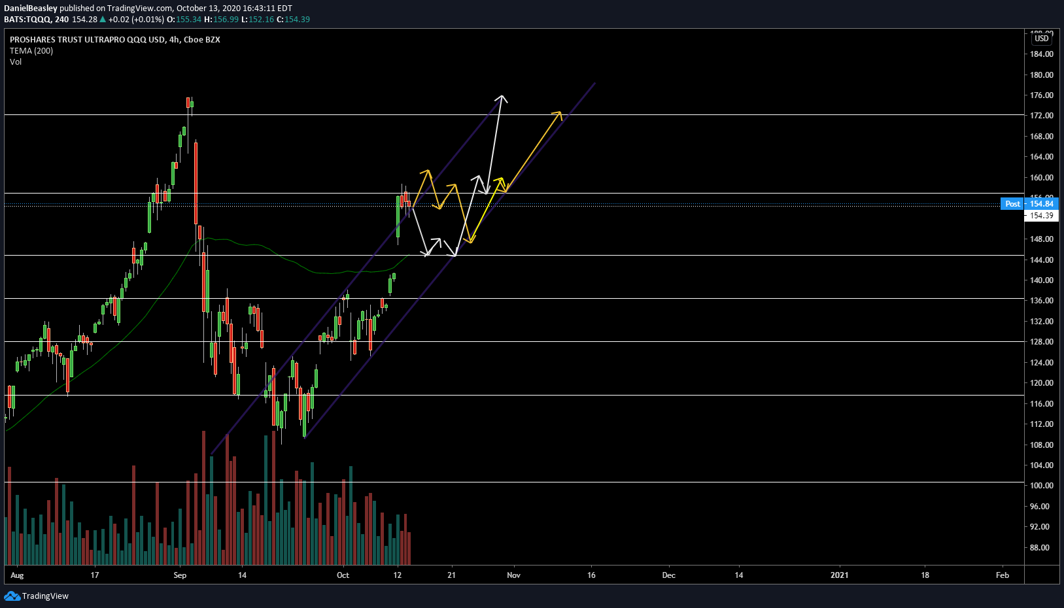This screenshot has height=608, width=1064.
Task: Click the 172.00 price axis label
Action: pos(1042,116)
